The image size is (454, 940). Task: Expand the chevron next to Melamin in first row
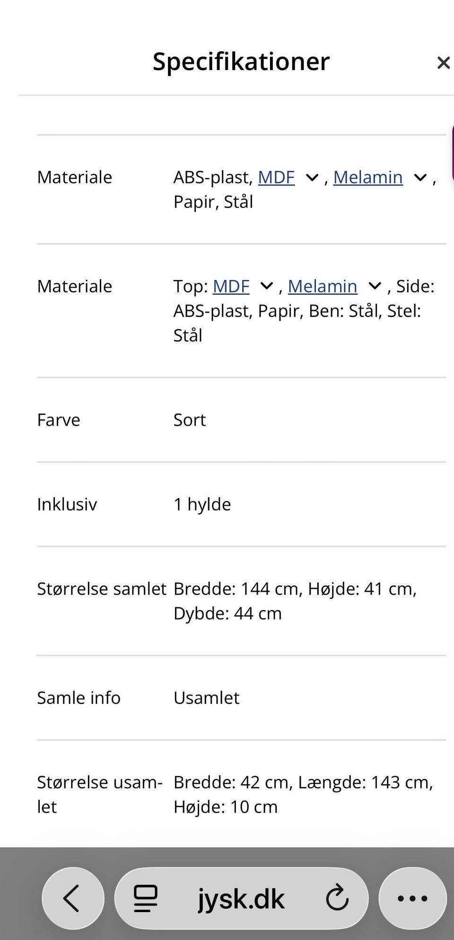(419, 179)
